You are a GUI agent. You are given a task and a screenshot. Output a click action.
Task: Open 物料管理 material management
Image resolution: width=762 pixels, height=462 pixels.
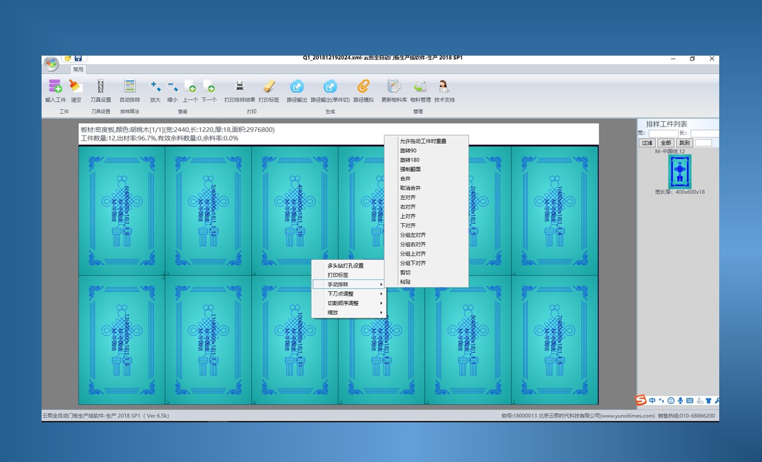(420, 87)
